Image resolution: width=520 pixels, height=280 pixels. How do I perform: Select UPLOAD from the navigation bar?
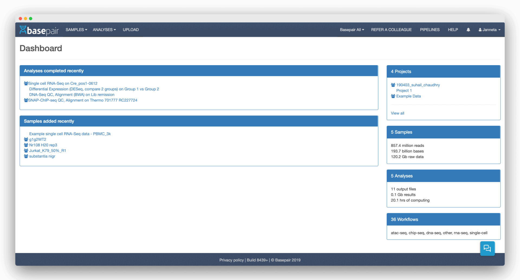pyautogui.click(x=131, y=30)
